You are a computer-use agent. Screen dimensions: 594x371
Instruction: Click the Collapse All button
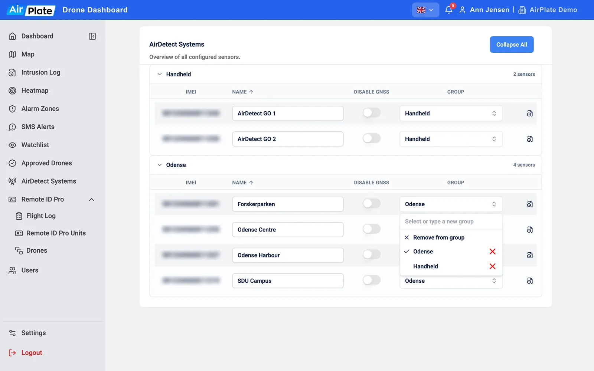[x=512, y=45]
